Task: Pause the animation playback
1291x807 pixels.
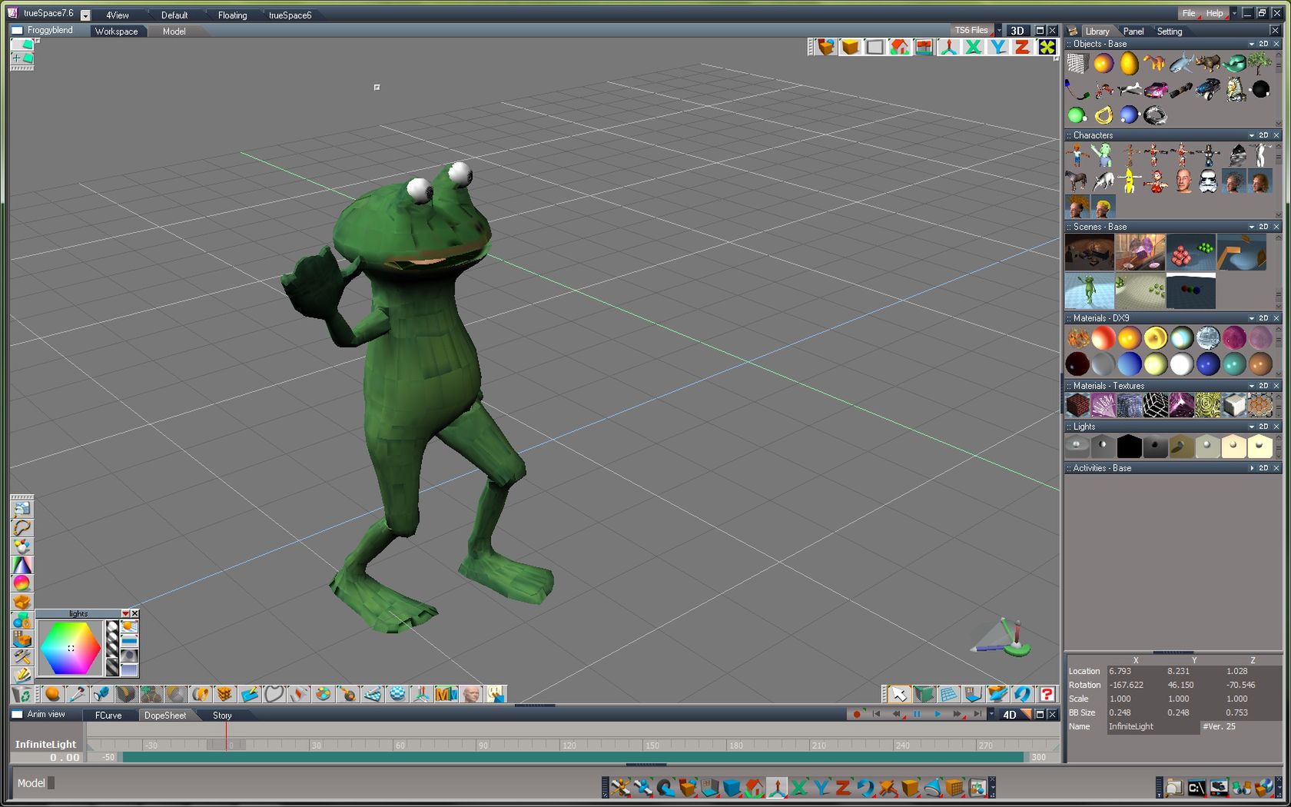Action: click(918, 714)
